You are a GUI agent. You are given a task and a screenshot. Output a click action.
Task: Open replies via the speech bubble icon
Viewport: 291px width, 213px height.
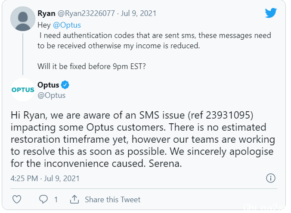[x=43, y=200]
